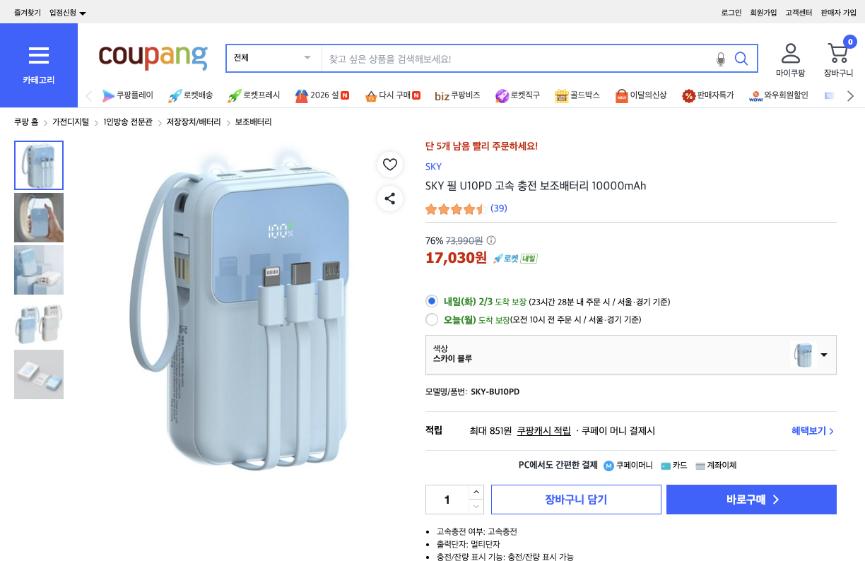Open 마이쿠팡 account icon
865x561 pixels.
click(x=790, y=54)
